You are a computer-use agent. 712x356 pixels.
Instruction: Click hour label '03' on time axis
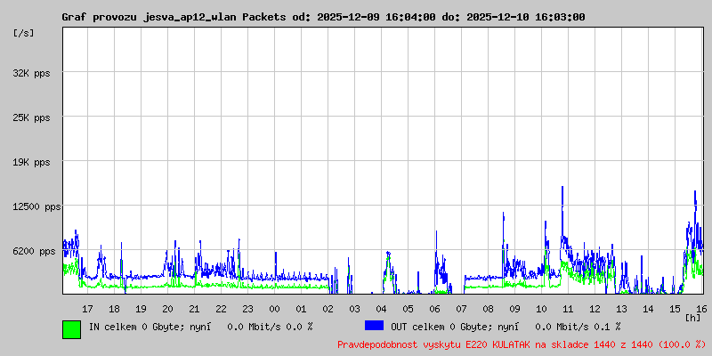click(x=354, y=309)
